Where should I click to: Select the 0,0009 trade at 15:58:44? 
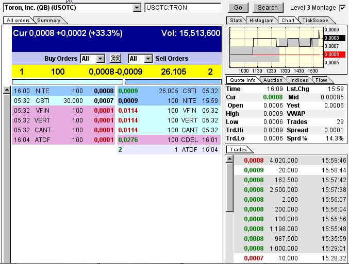point(290,170)
